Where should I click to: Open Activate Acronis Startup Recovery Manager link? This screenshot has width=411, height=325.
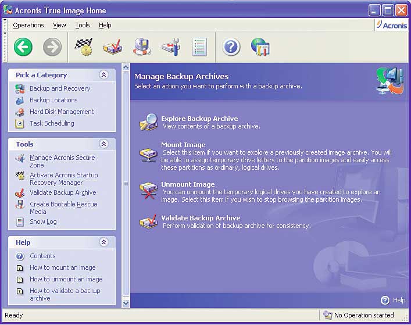coord(64,178)
